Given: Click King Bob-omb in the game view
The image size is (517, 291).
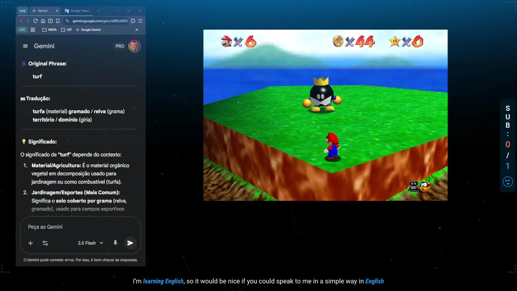Looking at the screenshot, I should (322, 94).
